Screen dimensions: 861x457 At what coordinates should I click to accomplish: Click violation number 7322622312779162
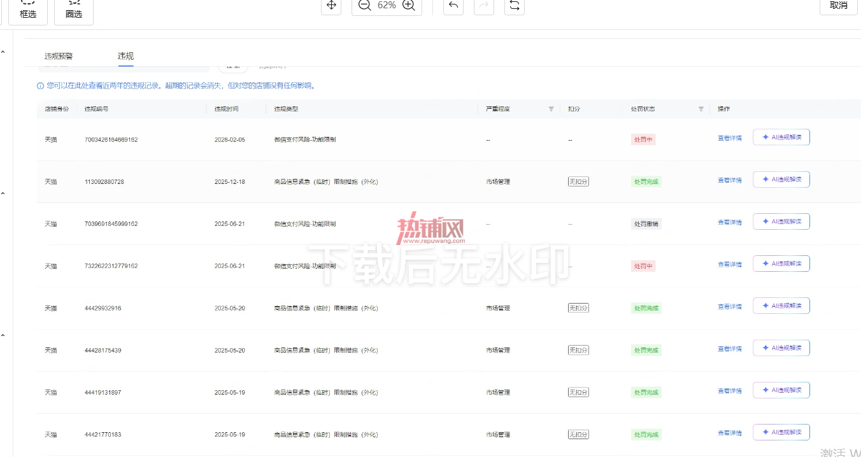(111, 266)
